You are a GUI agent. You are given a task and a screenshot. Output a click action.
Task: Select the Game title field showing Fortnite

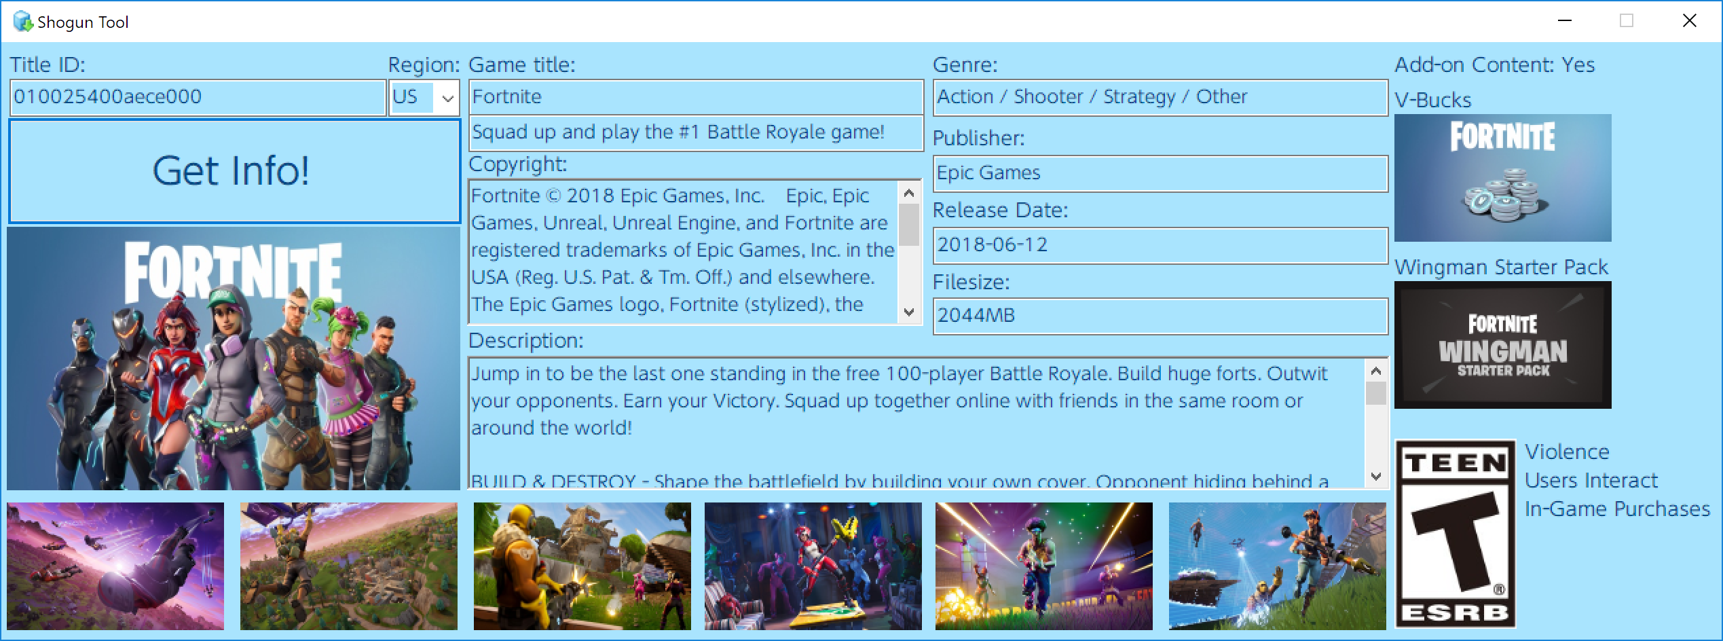point(696,97)
